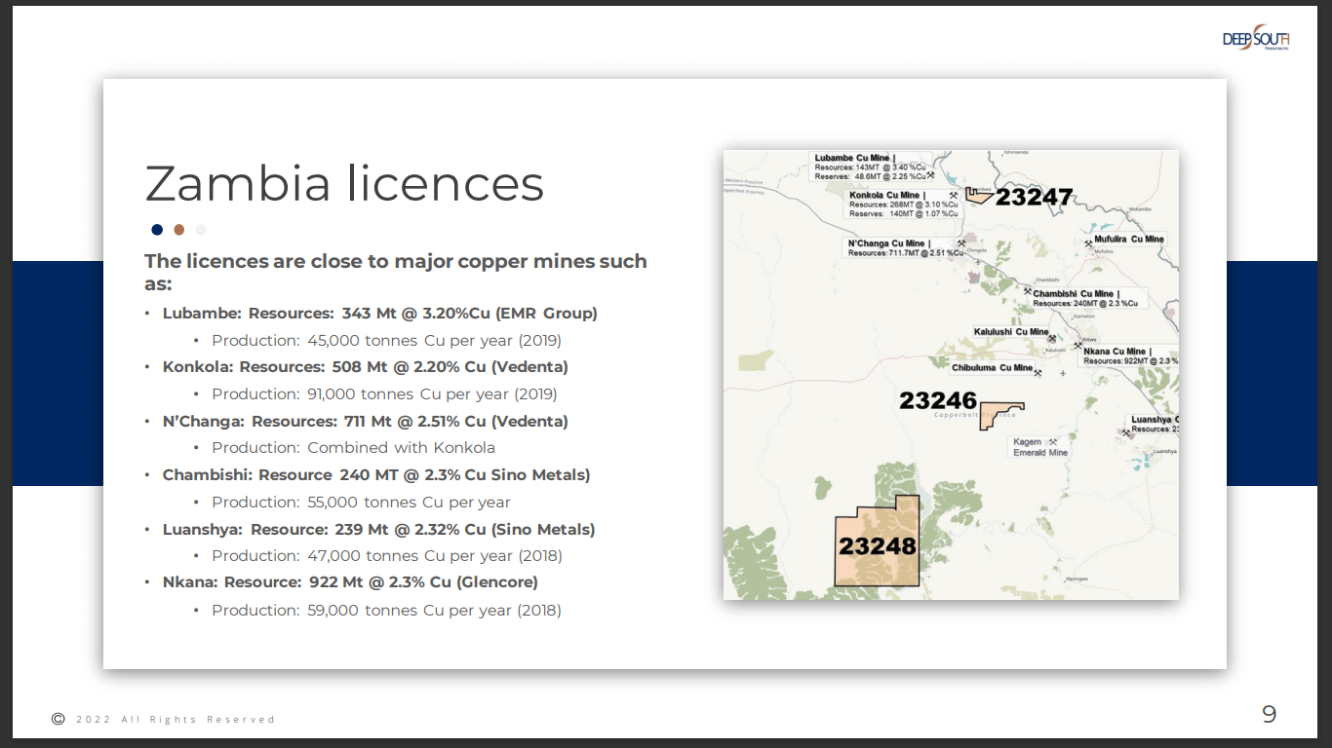Click 'Nkana: Resource: 922 Mt @ 2.3% Cu' bullet
Image resolution: width=1332 pixels, height=748 pixels.
350,582
